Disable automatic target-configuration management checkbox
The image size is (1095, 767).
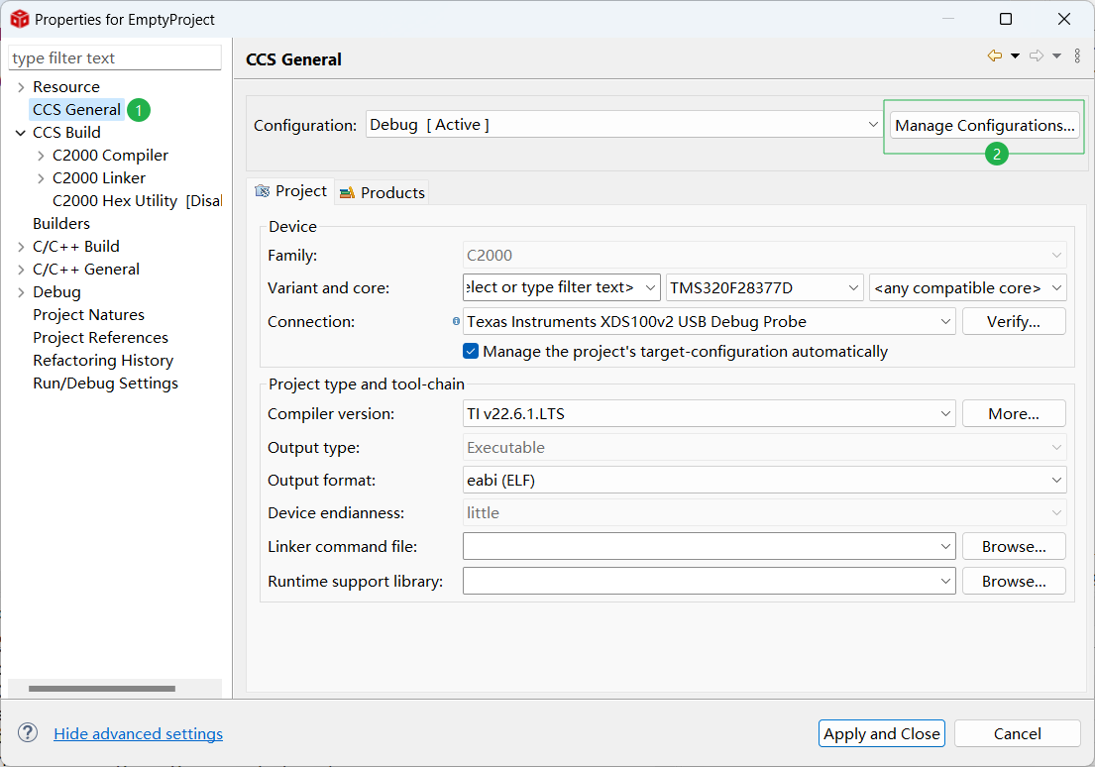(471, 351)
